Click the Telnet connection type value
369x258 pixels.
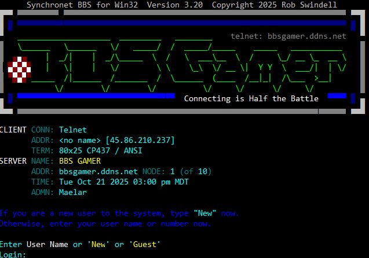(x=73, y=130)
